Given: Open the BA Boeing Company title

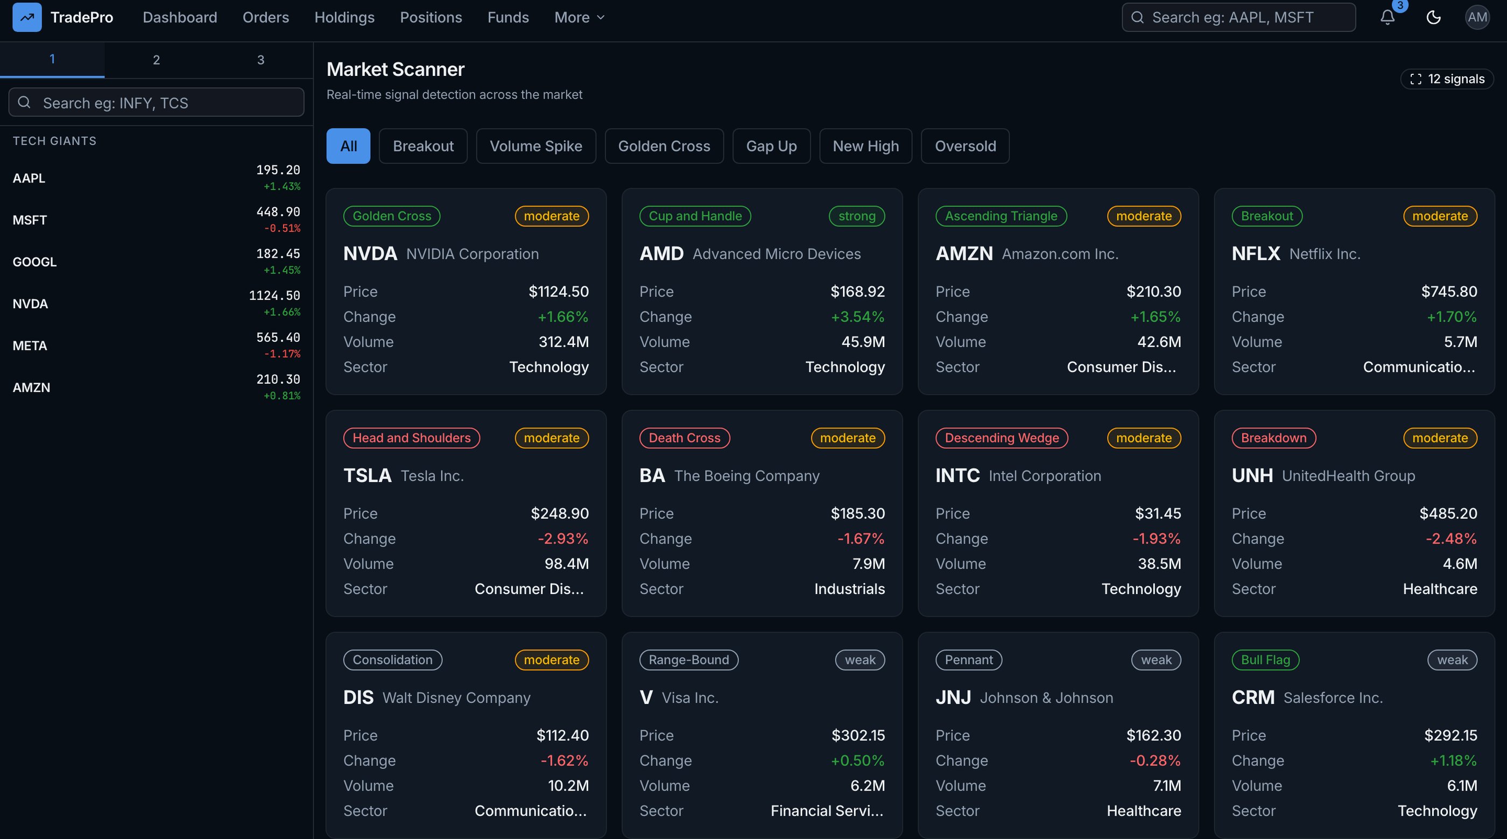Looking at the screenshot, I should pyautogui.click(x=729, y=475).
